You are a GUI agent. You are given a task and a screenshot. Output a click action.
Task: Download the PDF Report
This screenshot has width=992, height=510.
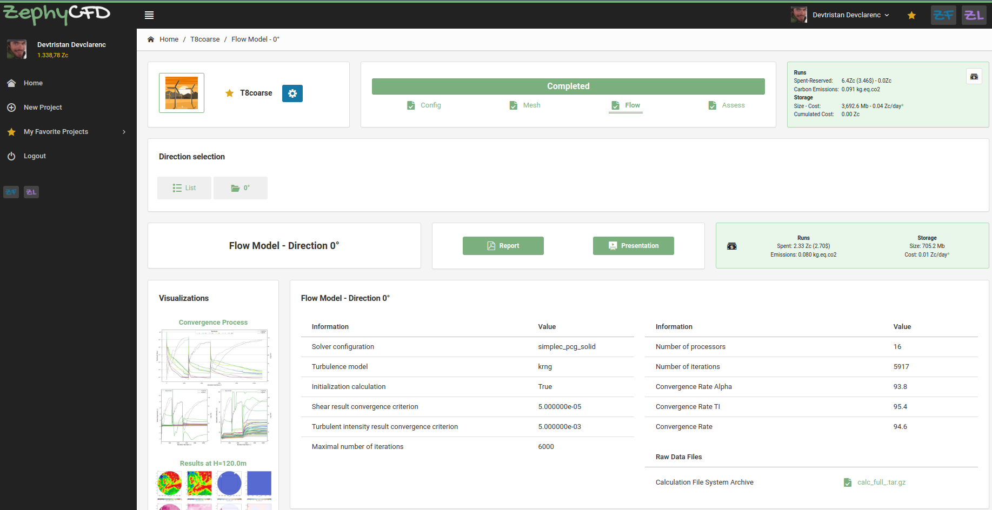coord(503,246)
